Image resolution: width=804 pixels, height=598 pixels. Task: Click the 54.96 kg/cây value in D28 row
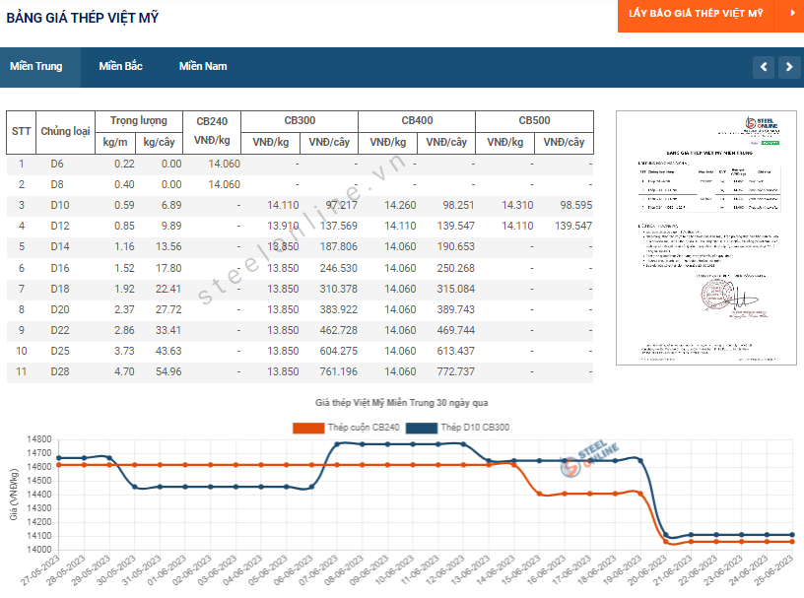(168, 371)
